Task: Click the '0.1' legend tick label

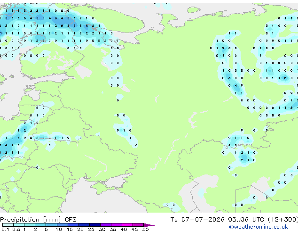Action: click(5, 229)
